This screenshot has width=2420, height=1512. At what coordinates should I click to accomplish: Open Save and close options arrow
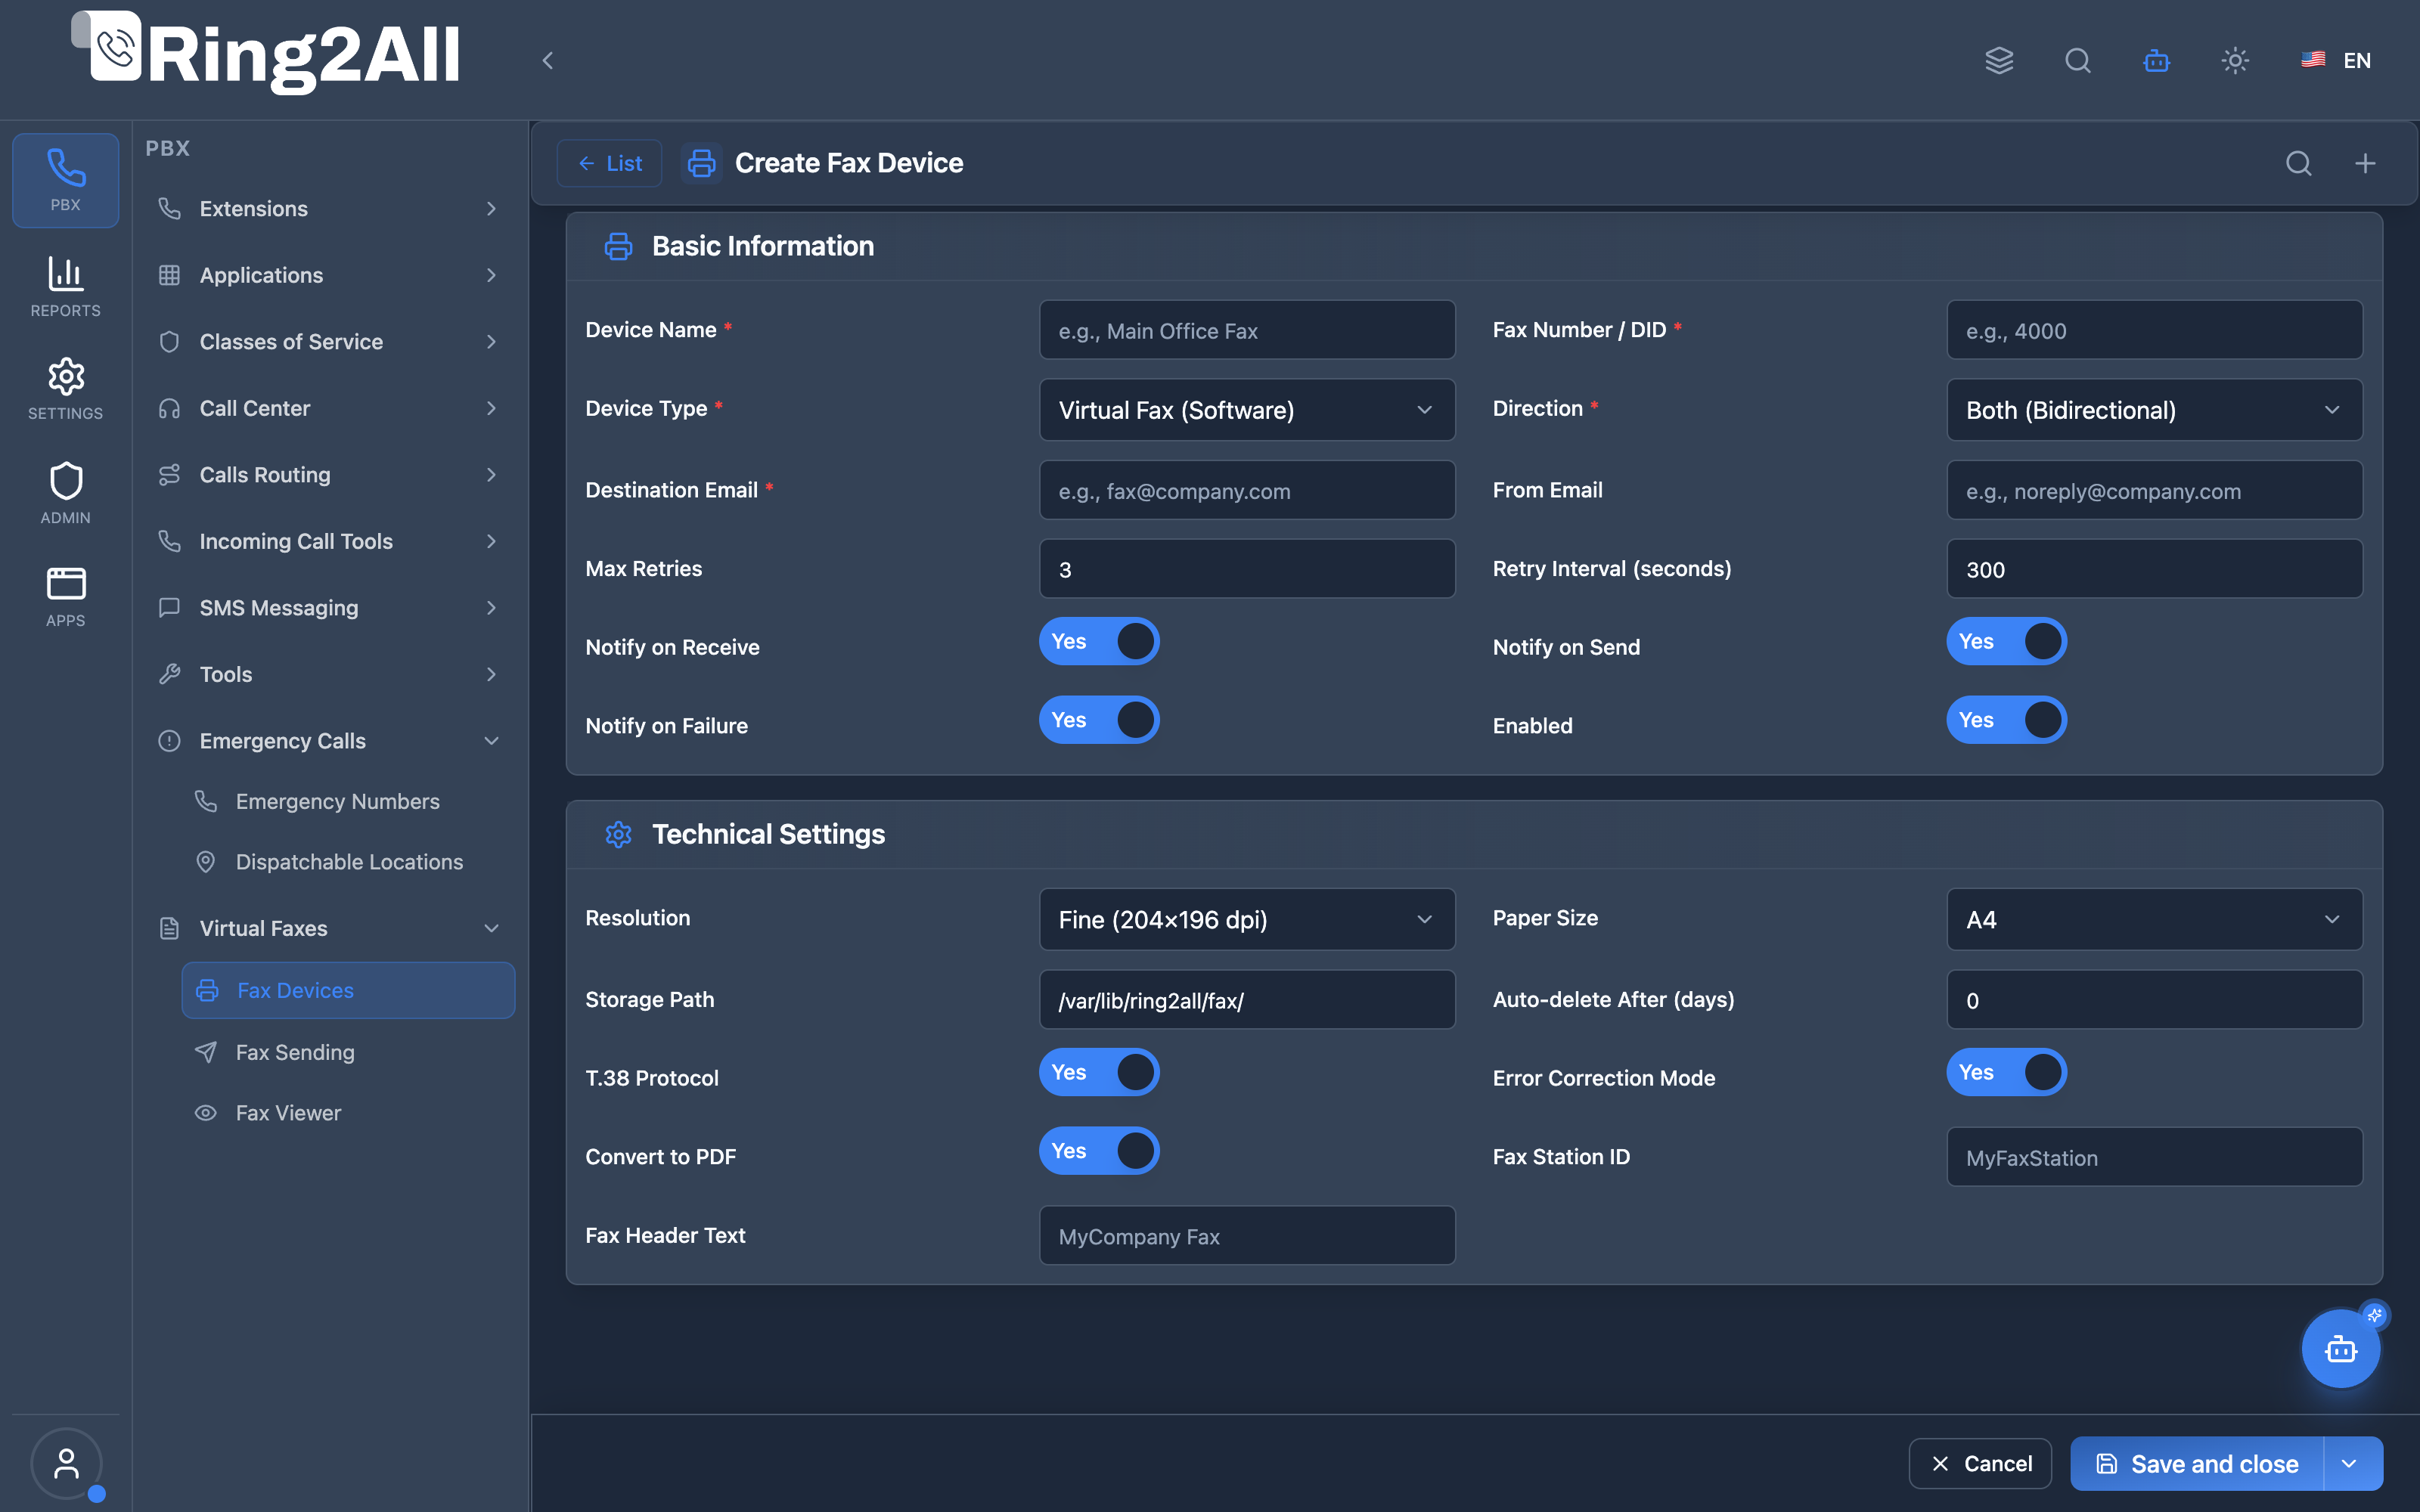click(2351, 1464)
